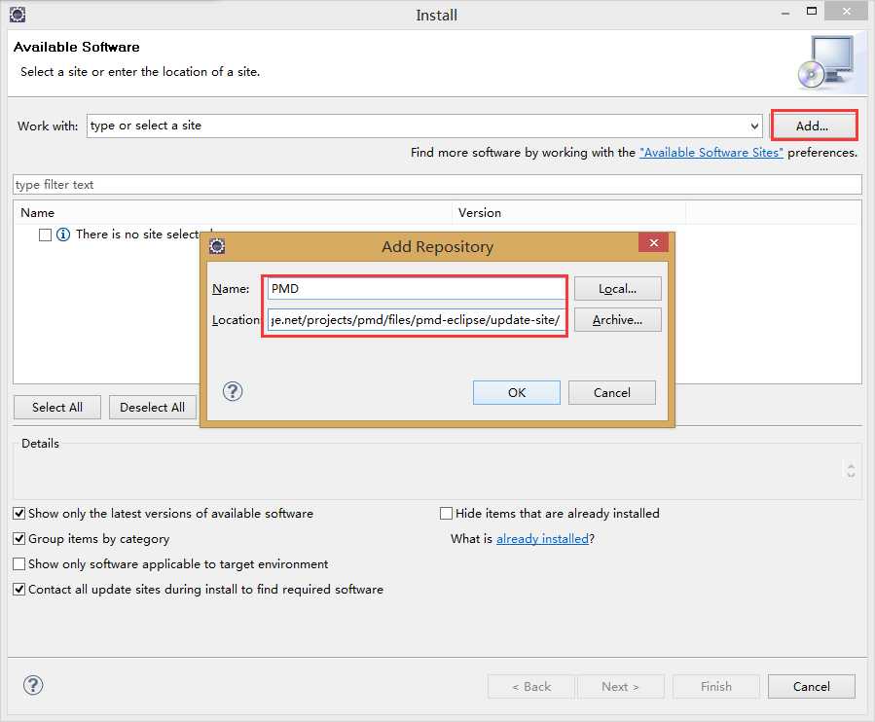This screenshot has height=722, width=875.
Task: Enable 'Show only software applicable to target environment'
Action: (x=18, y=564)
